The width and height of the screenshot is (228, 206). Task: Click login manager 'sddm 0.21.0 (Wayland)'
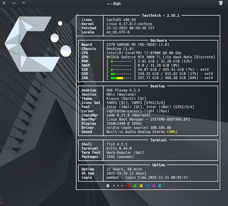click(x=129, y=115)
